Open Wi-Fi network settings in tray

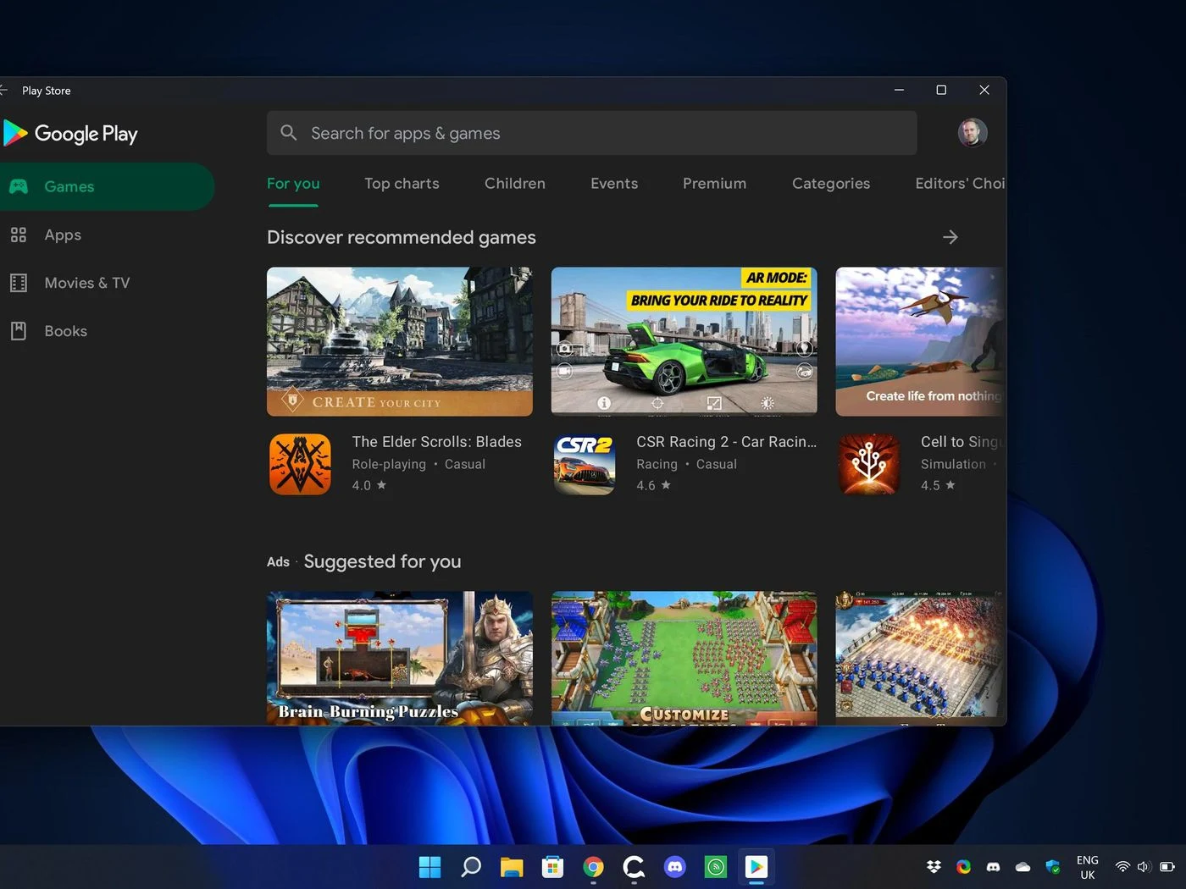pyautogui.click(x=1122, y=867)
